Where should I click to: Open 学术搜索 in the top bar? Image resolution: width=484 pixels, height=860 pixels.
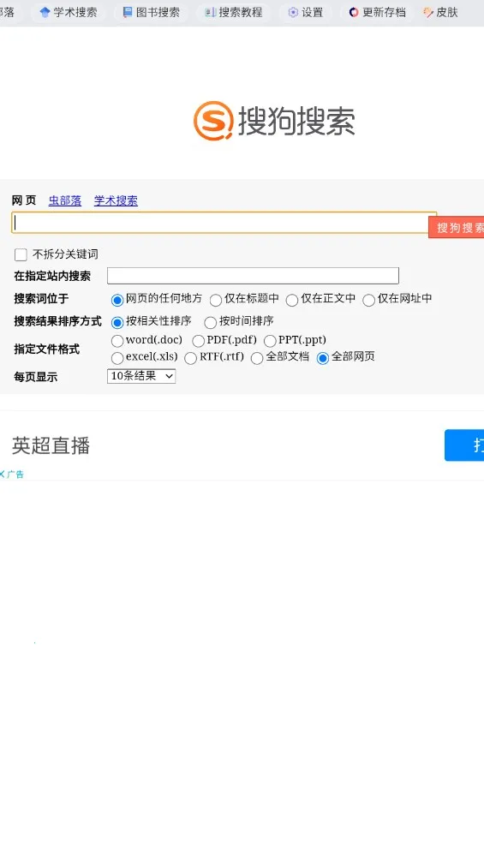(x=69, y=12)
